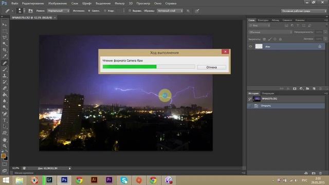Viewport: 329px width, 185px height.
Task: Open the Образец sample dropdown
Action: click(x=170, y=11)
